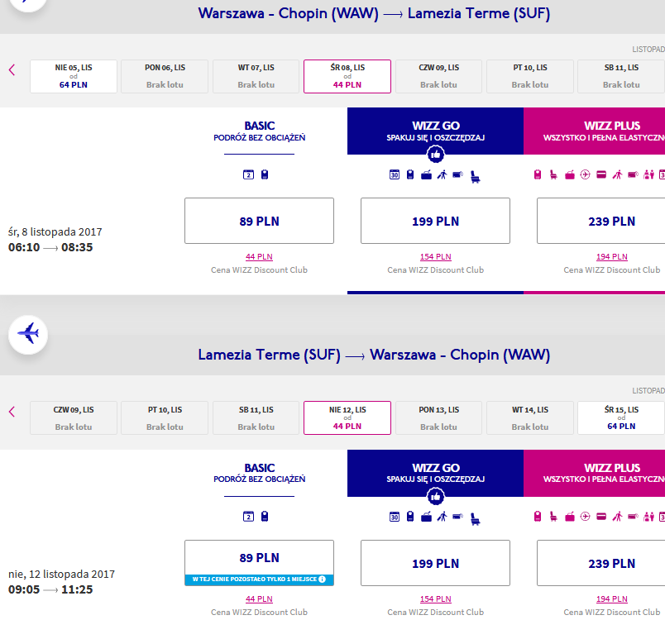Click two-people icon under WIZZ PLUS, outbound flight
The image size is (665, 620).
tap(649, 174)
